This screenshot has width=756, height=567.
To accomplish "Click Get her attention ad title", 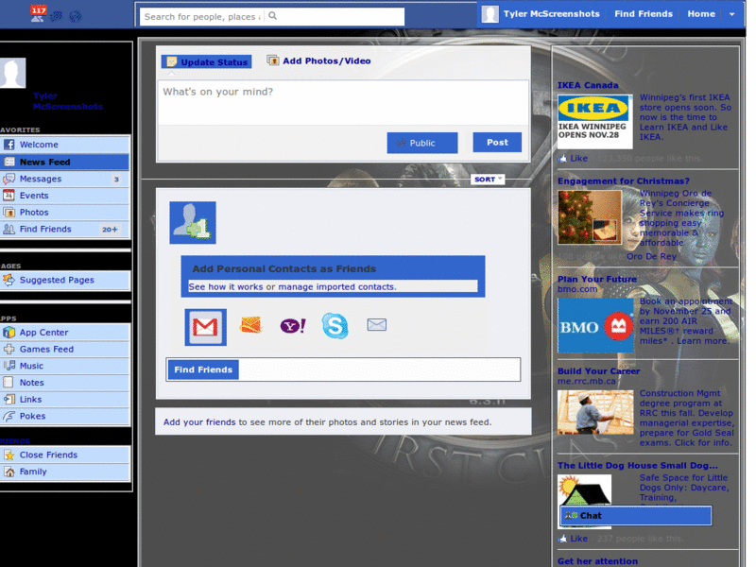I will point(597,561).
